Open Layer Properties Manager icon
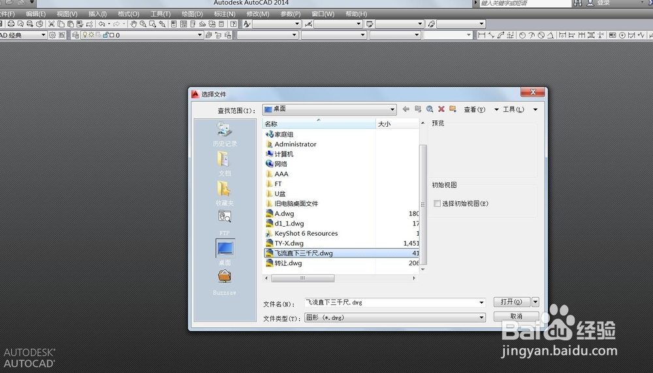The width and height of the screenshot is (653, 373). click(75, 35)
